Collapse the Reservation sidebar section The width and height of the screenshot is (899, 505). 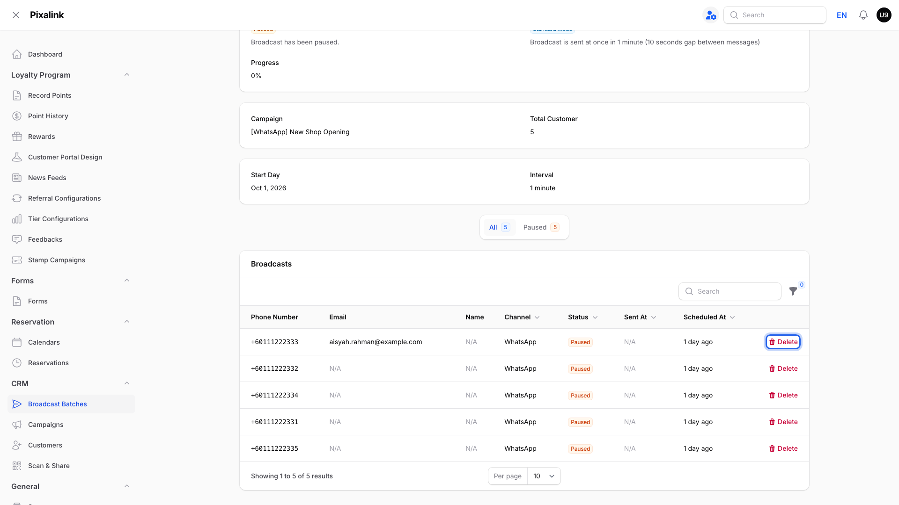(127, 322)
